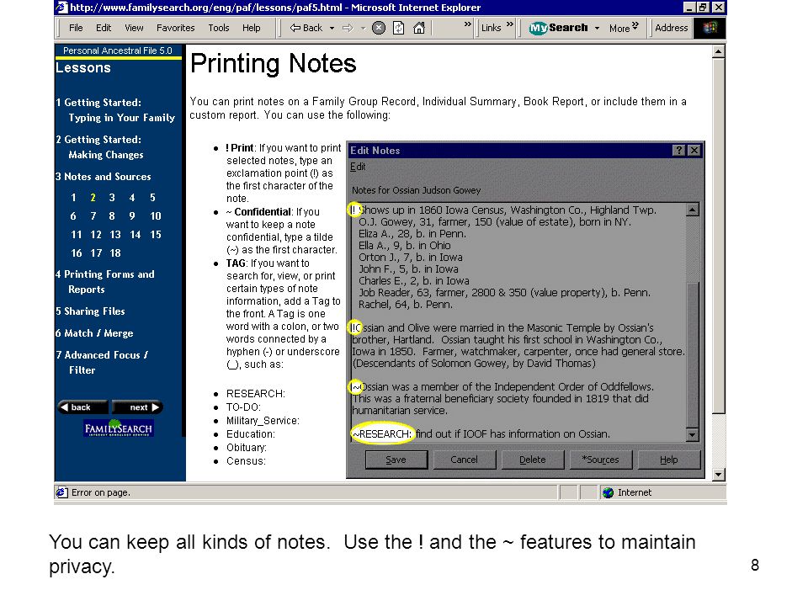This screenshot has width=808, height=606.
Task: Open the Help menu
Action: tap(252, 28)
